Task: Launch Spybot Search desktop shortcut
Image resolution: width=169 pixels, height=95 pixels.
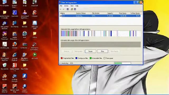Action: pyautogui.click(x=15, y=4)
